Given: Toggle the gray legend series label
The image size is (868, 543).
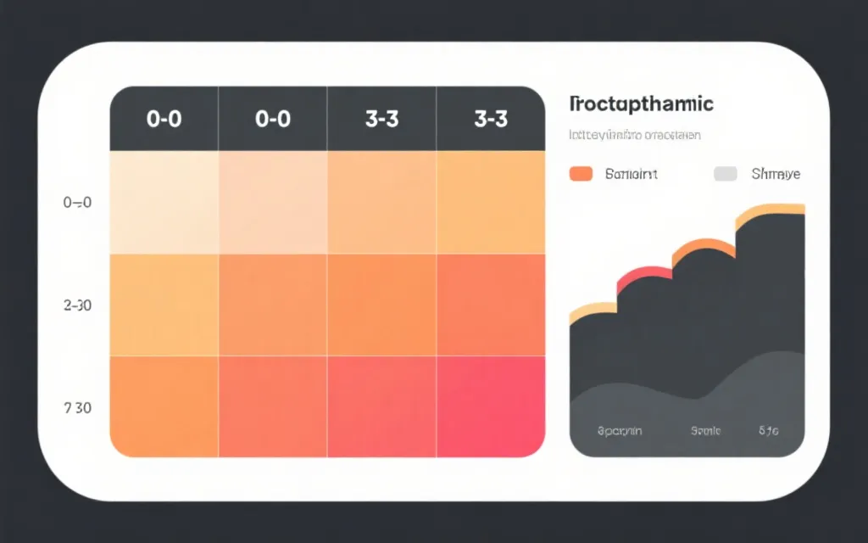Looking at the screenshot, I should click(775, 174).
